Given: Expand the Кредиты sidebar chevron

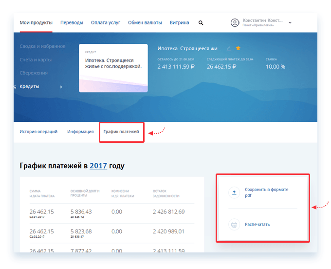Looking at the screenshot, I should (x=61, y=87).
